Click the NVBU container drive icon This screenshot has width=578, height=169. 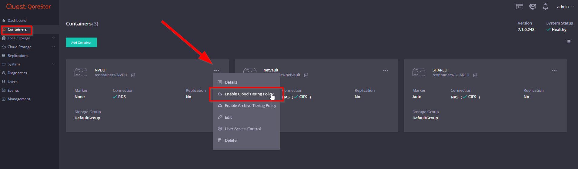[x=81, y=72]
